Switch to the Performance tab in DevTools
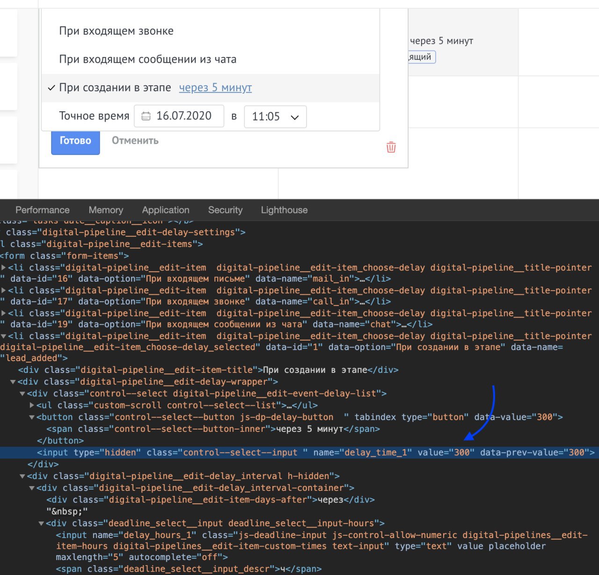This screenshot has height=575, width=599. pos(43,210)
